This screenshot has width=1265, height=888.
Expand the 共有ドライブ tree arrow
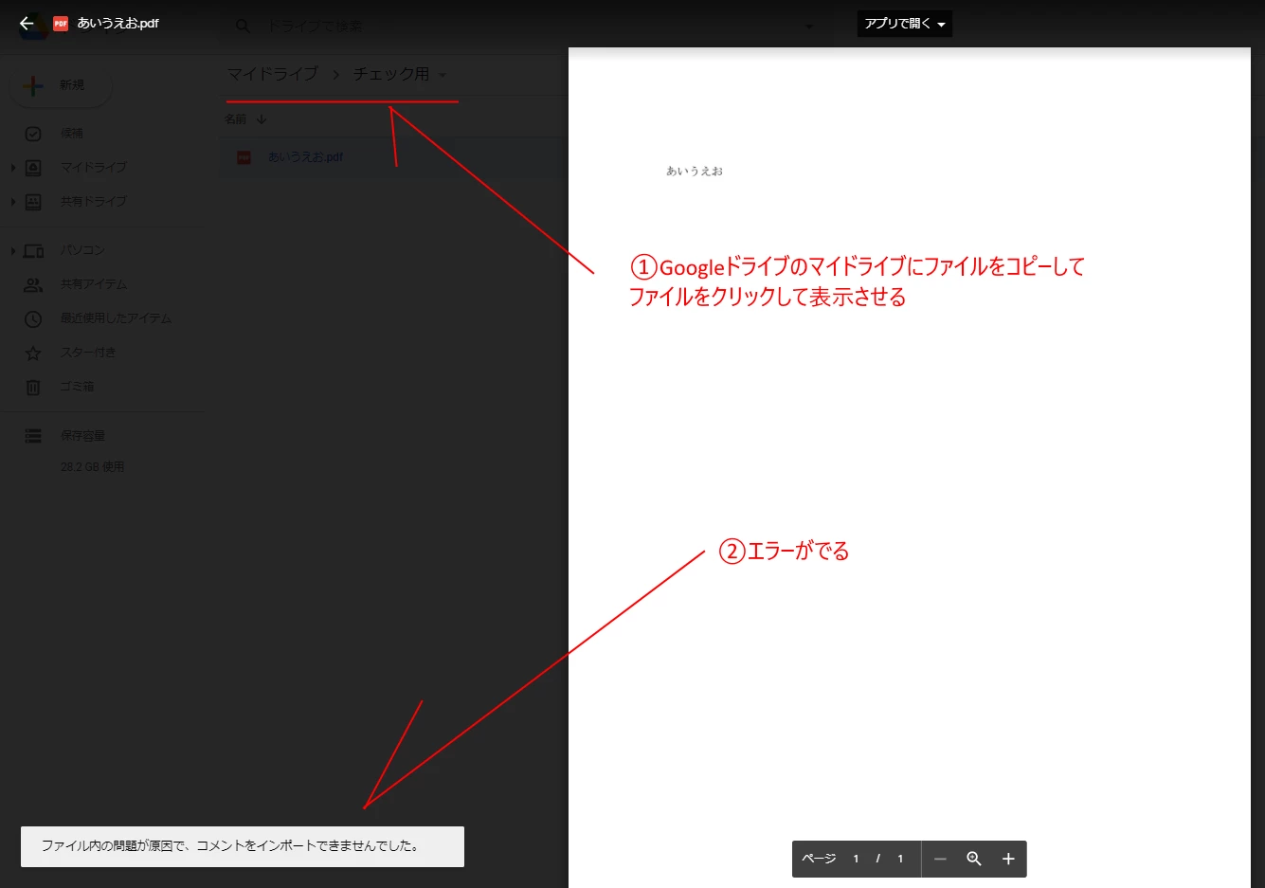click(x=12, y=202)
